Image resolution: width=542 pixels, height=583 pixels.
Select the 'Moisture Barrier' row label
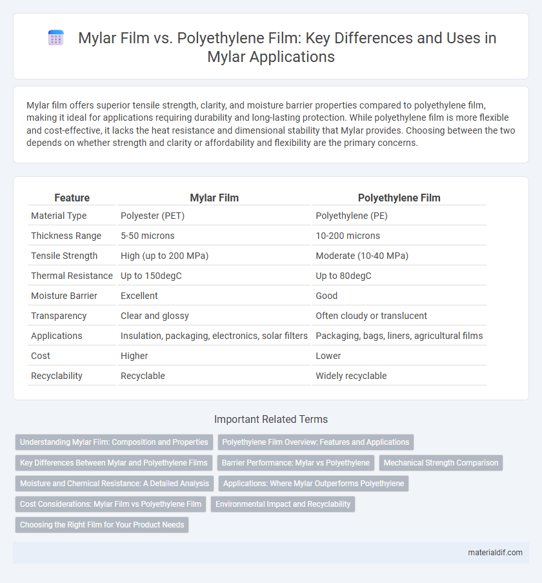pyautogui.click(x=64, y=296)
